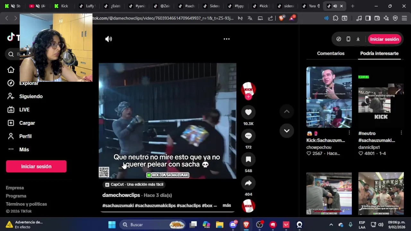Open a new browser tab

tap(353, 6)
